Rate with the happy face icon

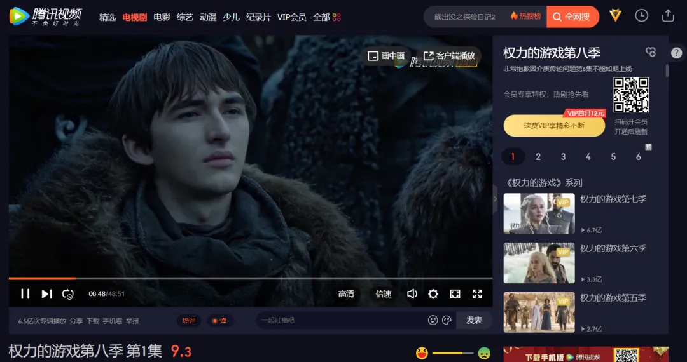[422, 353]
